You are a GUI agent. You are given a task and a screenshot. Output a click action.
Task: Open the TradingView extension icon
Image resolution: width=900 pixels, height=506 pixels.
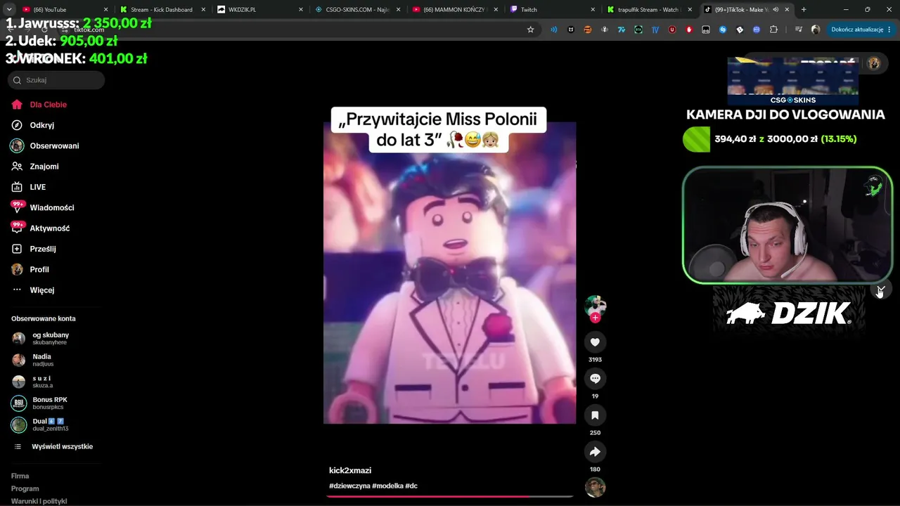655,30
